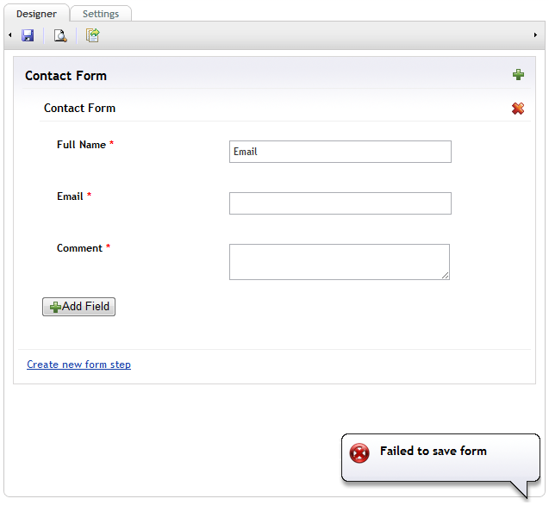549x505 pixels.
Task: Delete the Contact Form step with red X
Action: pyautogui.click(x=518, y=109)
